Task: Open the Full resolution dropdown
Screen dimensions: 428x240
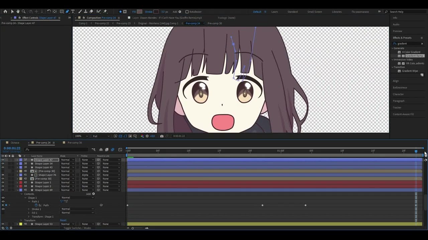Action: tap(101, 136)
